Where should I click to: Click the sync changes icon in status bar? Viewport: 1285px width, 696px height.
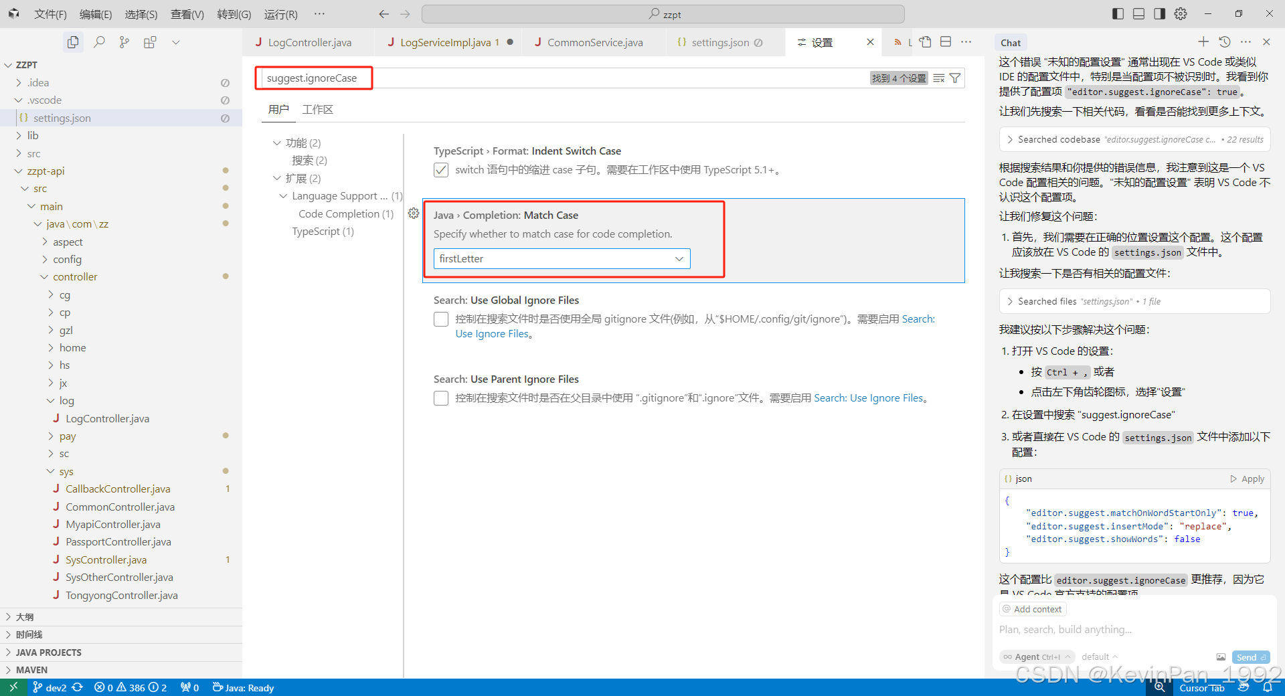click(x=78, y=688)
